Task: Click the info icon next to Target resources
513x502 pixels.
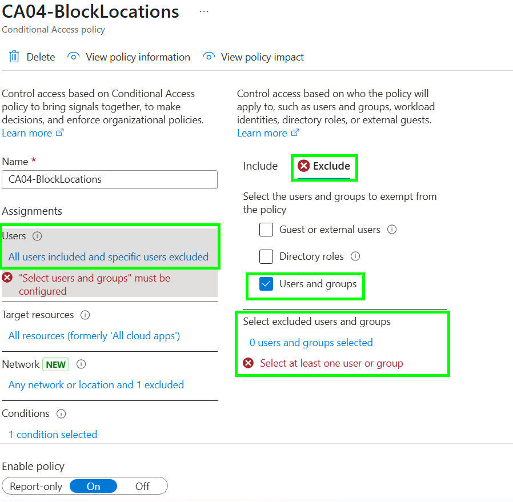Action: click(85, 315)
